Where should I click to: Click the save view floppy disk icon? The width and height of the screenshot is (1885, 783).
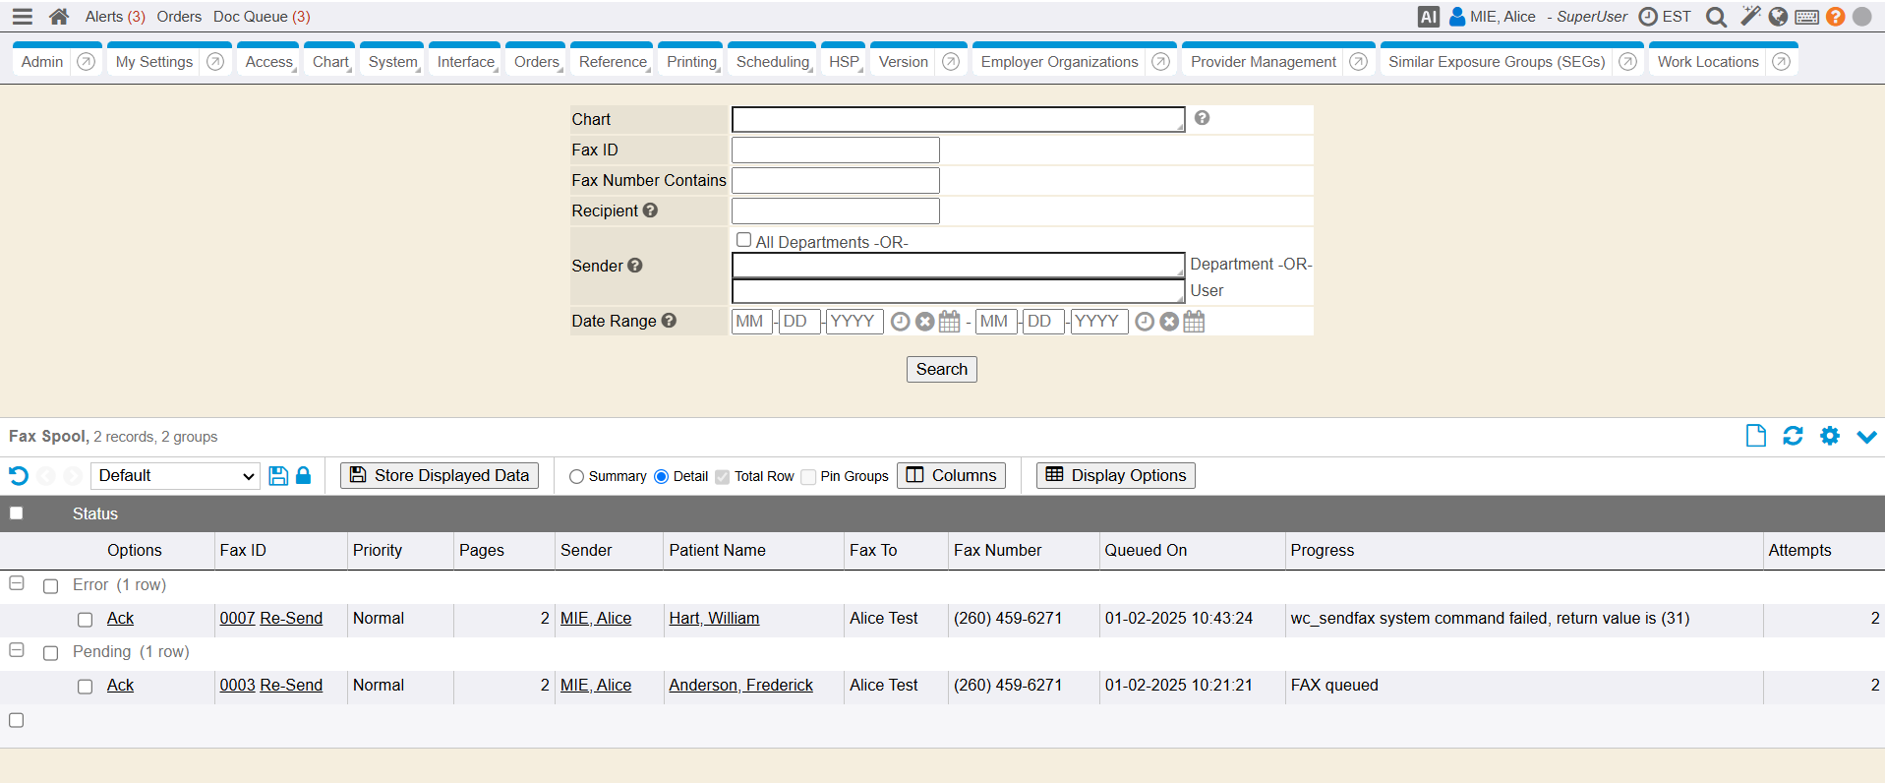coord(278,476)
